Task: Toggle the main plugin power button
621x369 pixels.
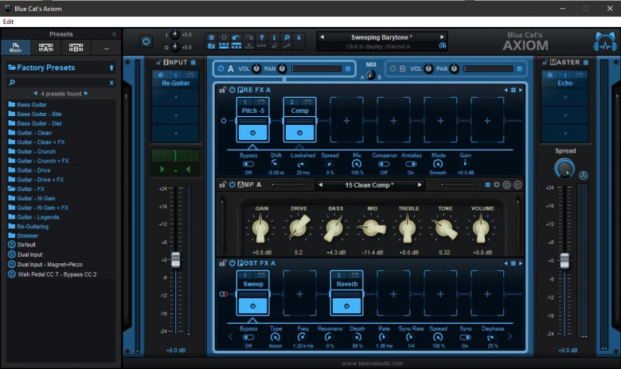Action: tap(146, 41)
